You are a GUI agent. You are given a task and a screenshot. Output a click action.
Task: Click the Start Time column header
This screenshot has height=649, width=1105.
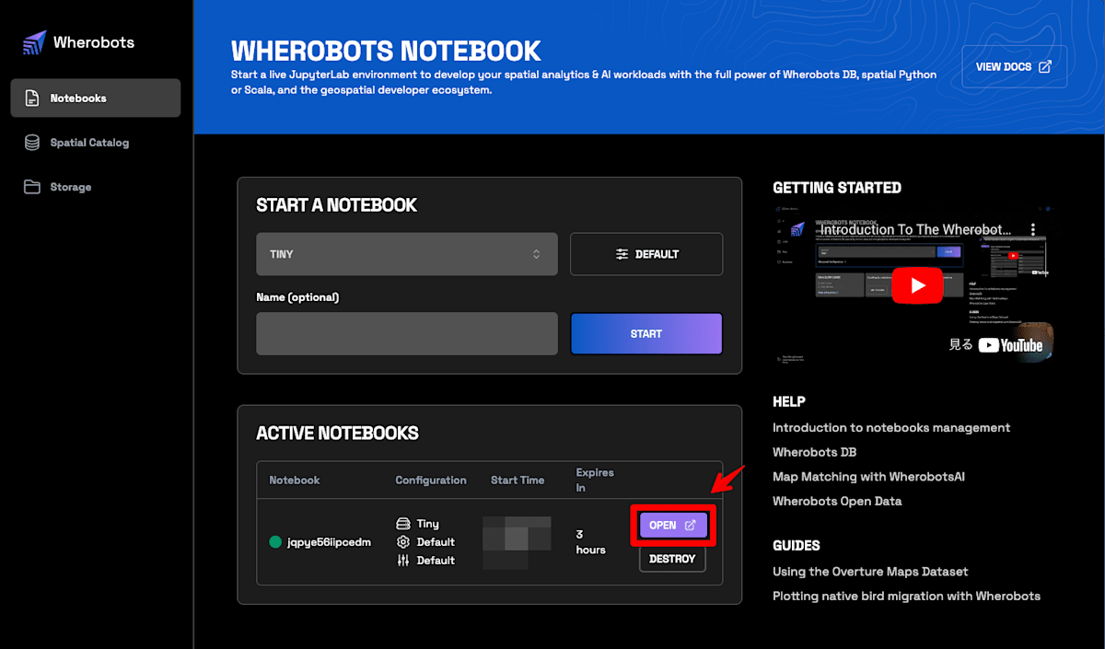pyautogui.click(x=518, y=480)
